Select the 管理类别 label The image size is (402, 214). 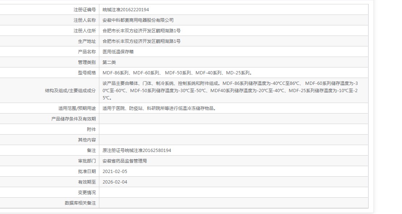[87, 62]
